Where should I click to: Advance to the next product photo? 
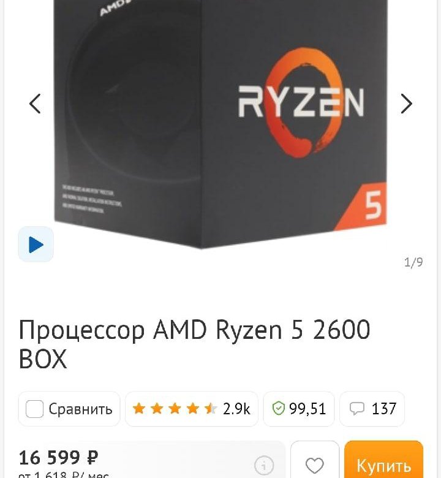point(406,104)
